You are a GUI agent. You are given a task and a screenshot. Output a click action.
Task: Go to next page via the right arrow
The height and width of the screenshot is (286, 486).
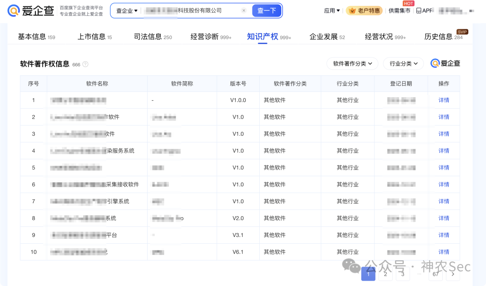(x=453, y=274)
